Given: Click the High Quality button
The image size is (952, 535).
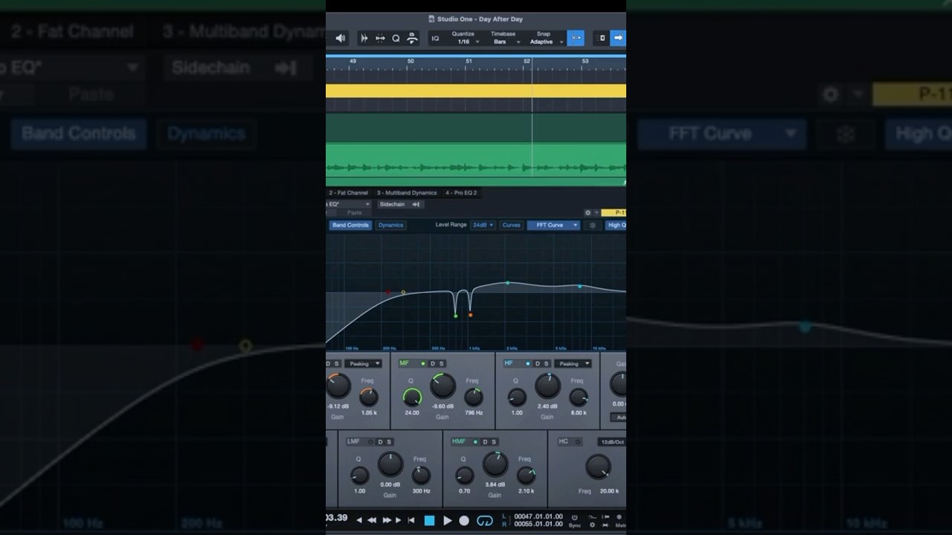Looking at the screenshot, I should pos(617,225).
